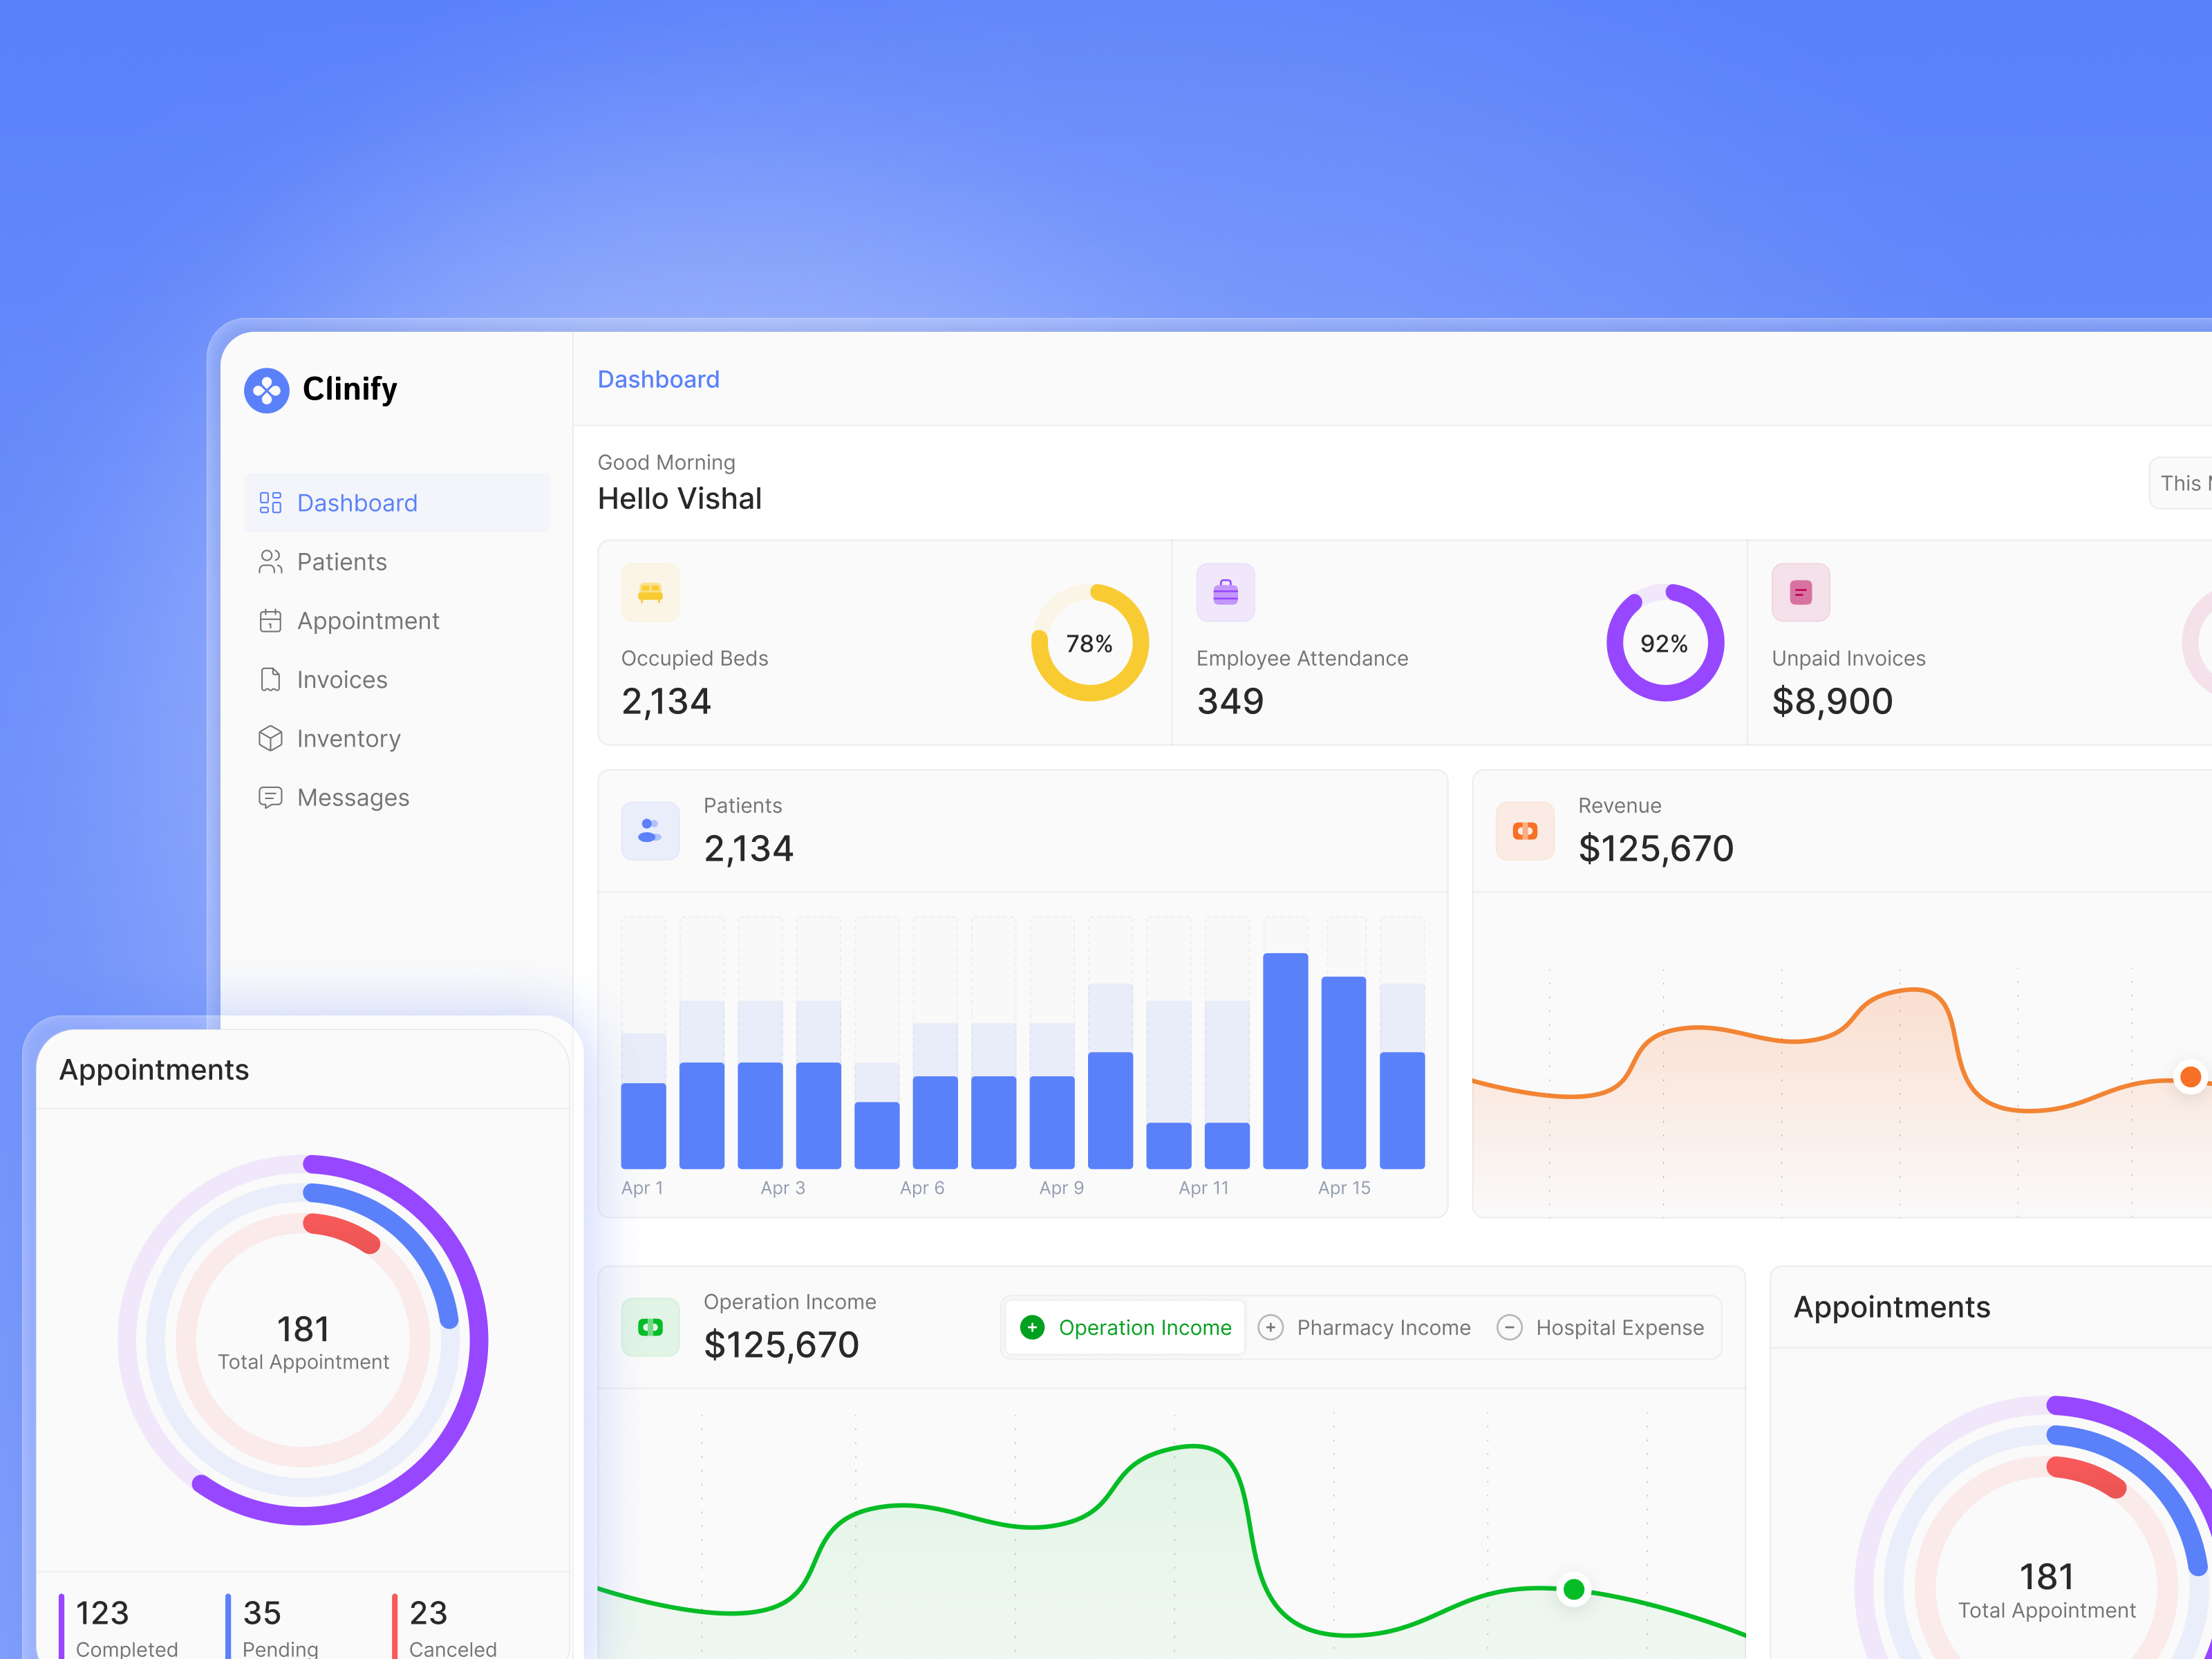Click the Occupied Beds bed icon
Viewport: 2212px width, 1659px height.
(650, 592)
